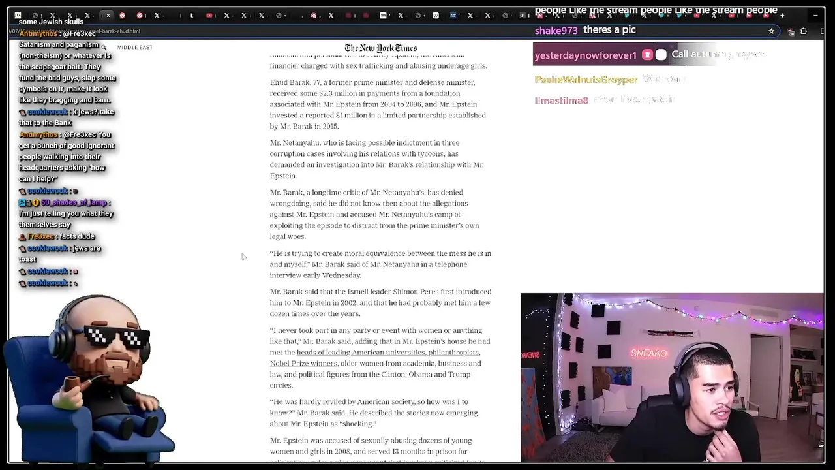Viewport: 835px width, 470px height.
Task: Click chat message 'You get a bunch of good ignorant'
Action: pyautogui.click(x=67, y=157)
